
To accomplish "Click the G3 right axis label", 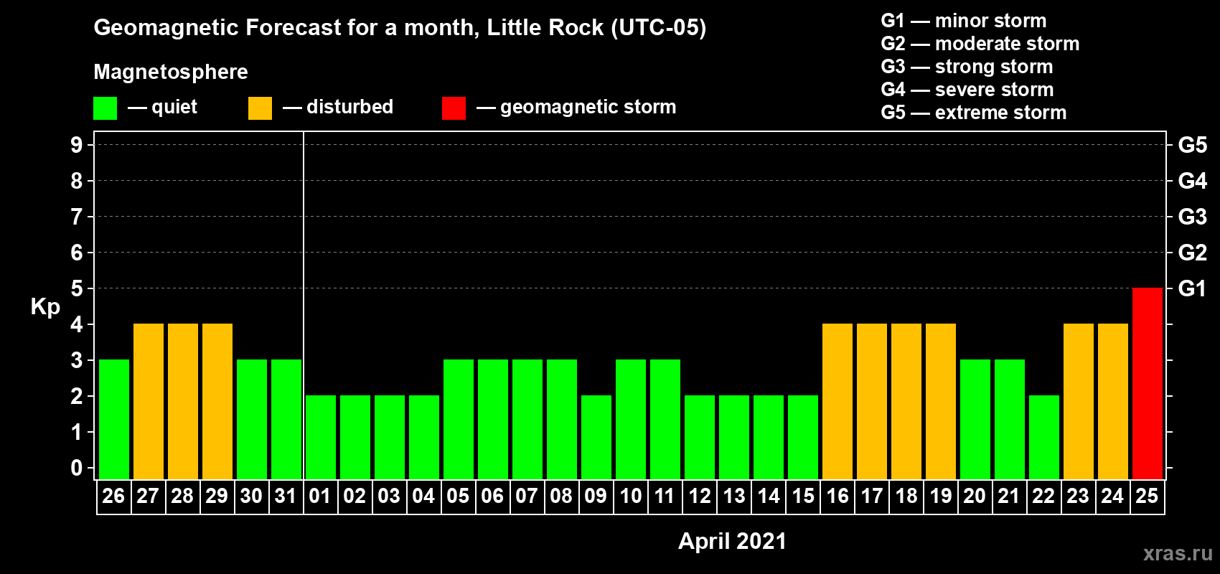I will [1192, 217].
